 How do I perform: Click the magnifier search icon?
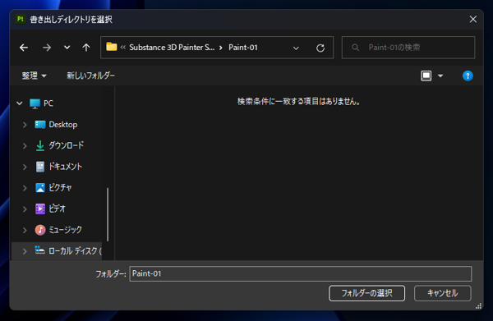355,48
